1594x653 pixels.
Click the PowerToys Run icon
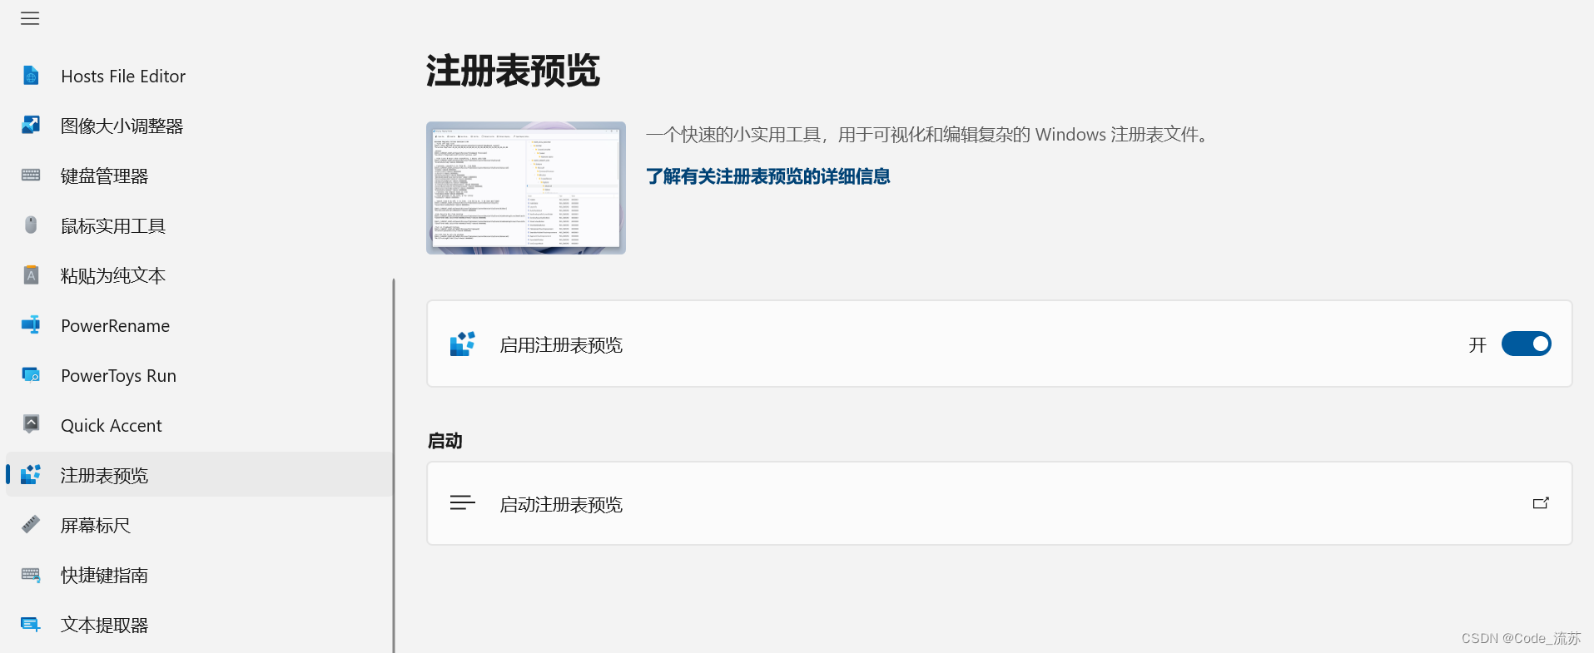[31, 375]
